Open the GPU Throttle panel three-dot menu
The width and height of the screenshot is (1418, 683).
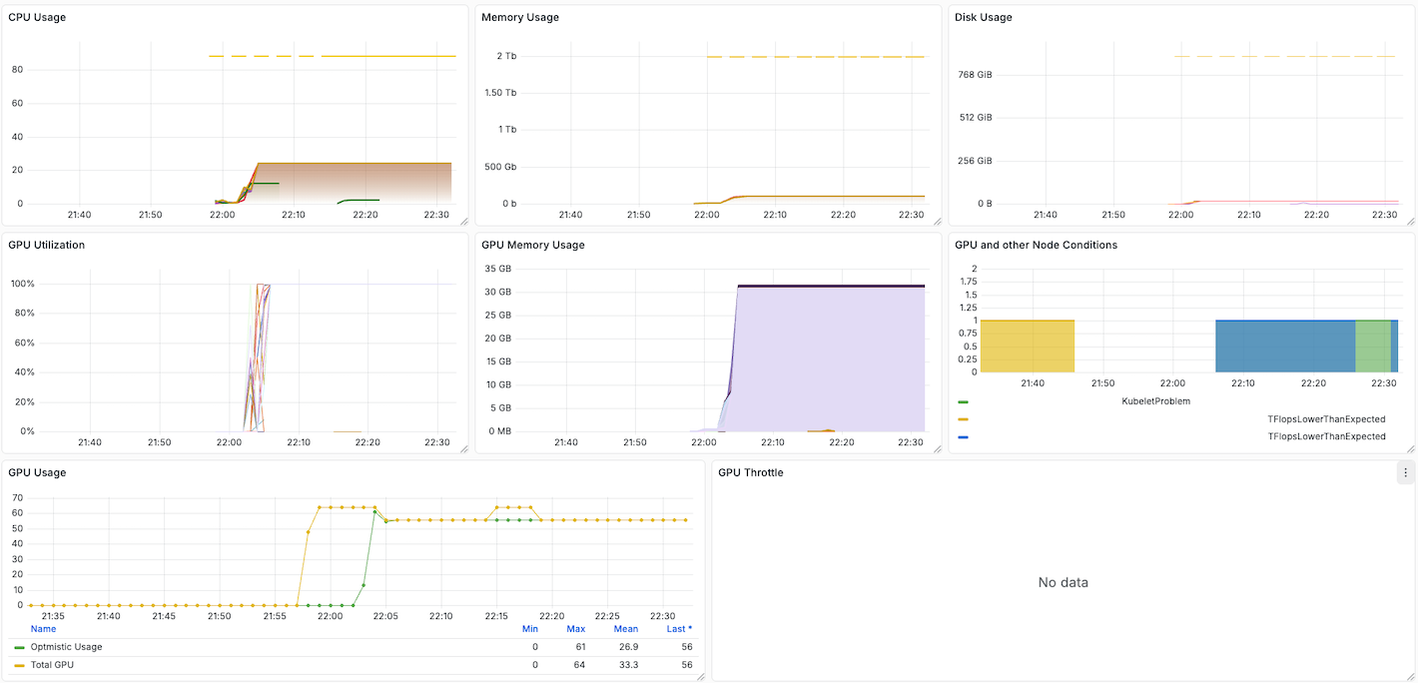[x=1405, y=473]
